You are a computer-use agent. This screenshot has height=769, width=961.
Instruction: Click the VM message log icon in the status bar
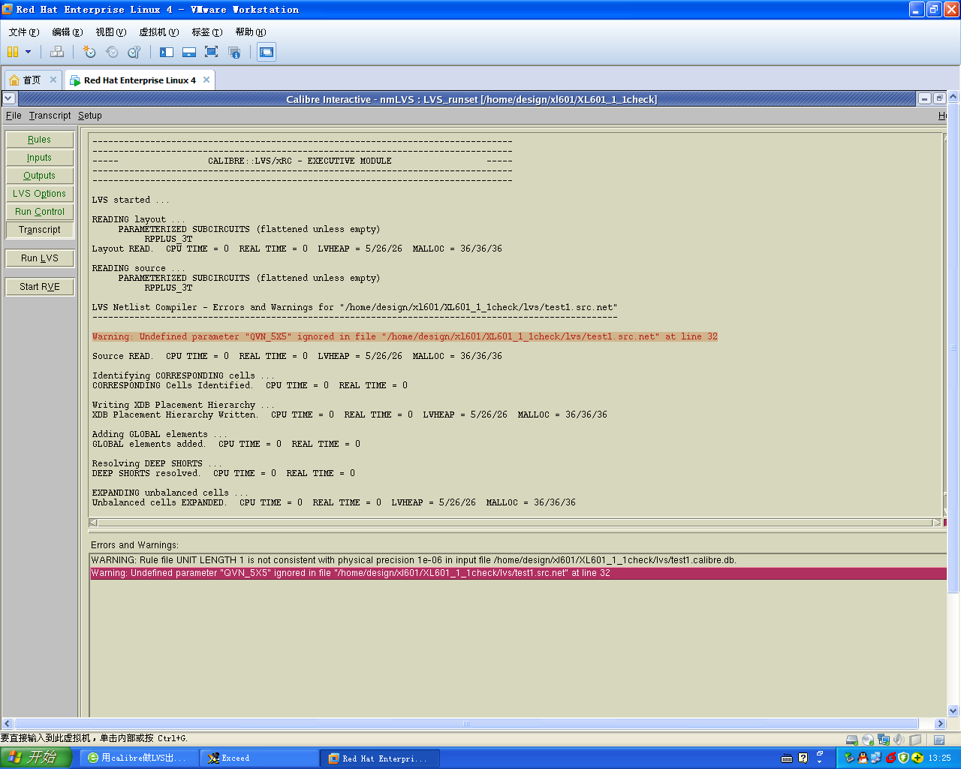939,740
